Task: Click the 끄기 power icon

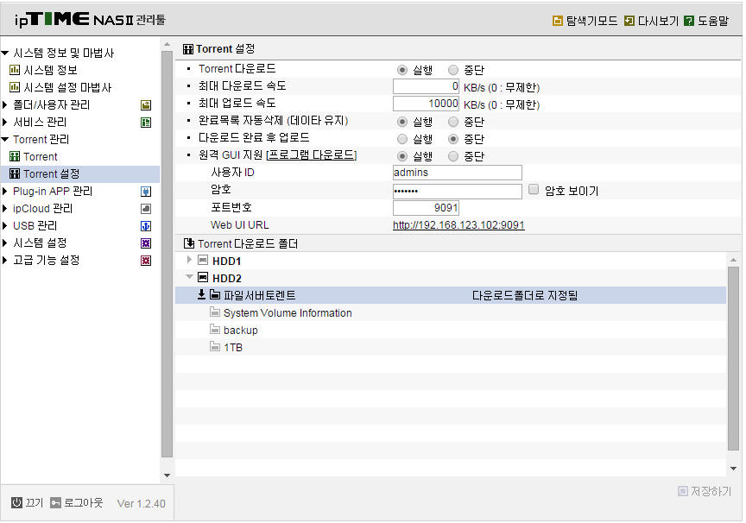Action: [x=16, y=503]
